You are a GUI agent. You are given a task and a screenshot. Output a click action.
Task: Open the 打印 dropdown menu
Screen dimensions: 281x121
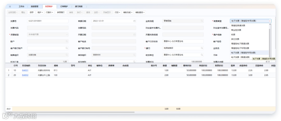point(117,12)
